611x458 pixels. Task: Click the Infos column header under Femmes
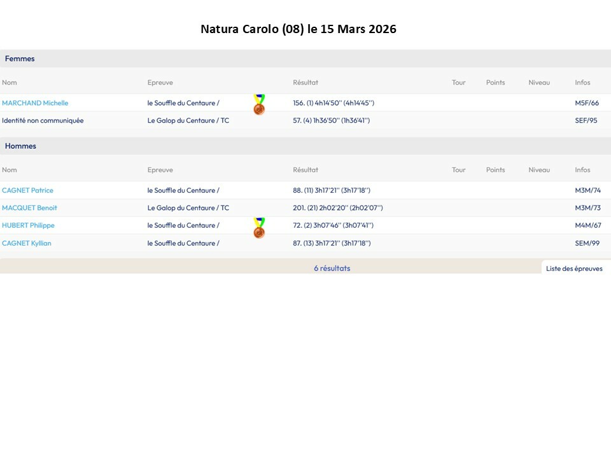[x=582, y=83]
